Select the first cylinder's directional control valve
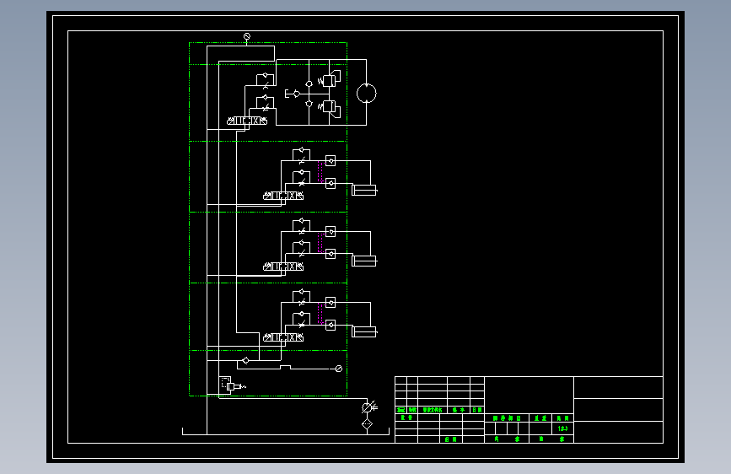The width and height of the screenshot is (731, 474). pos(283,196)
